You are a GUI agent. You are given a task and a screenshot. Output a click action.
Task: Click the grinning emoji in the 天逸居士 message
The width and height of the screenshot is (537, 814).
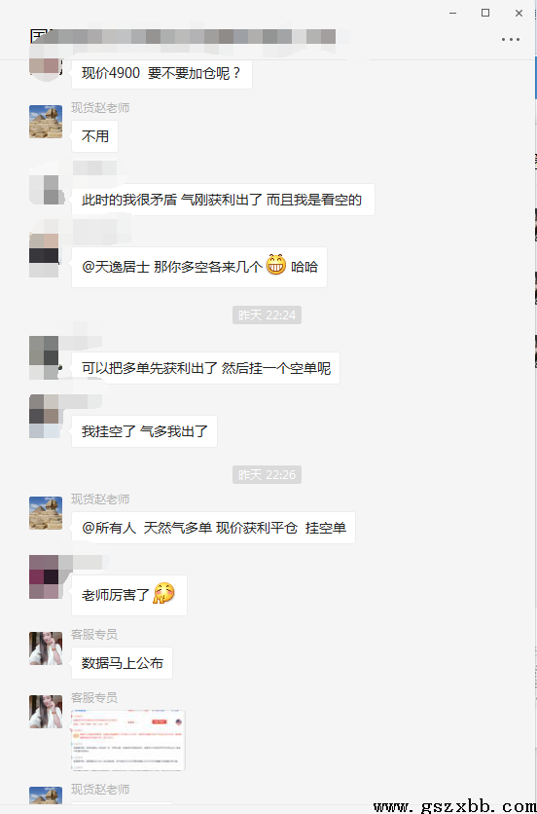(276, 265)
